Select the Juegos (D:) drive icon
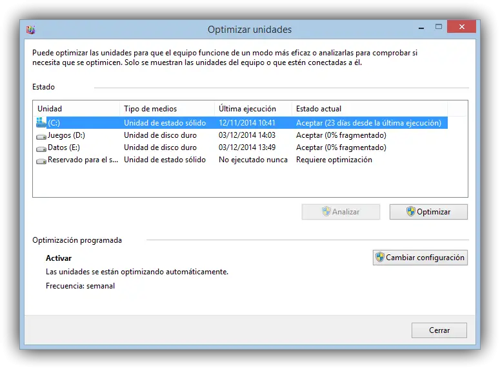Image resolution: width=500 pixels, height=369 pixels. (x=41, y=137)
